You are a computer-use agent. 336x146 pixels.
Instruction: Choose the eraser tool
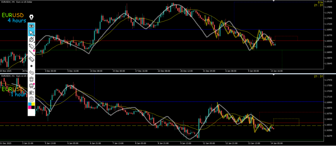(x=31, y=59)
